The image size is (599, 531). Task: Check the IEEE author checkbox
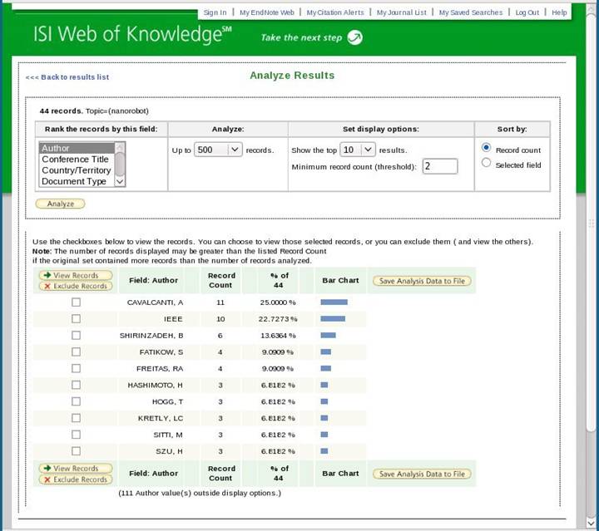tap(76, 318)
